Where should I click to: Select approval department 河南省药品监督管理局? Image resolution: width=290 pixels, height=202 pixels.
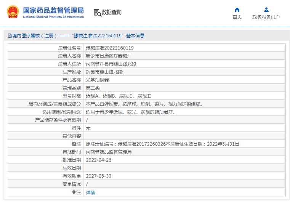click(109, 152)
